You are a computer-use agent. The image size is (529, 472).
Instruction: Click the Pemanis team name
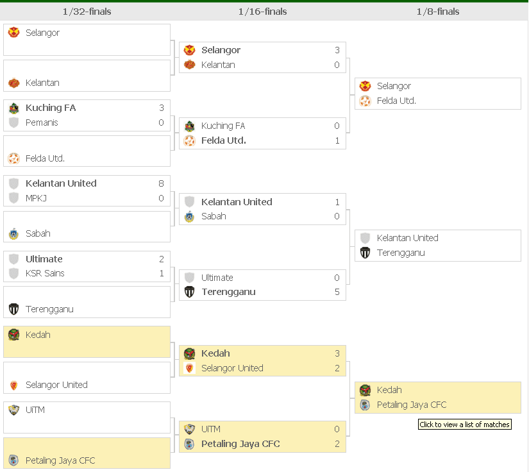click(x=42, y=122)
